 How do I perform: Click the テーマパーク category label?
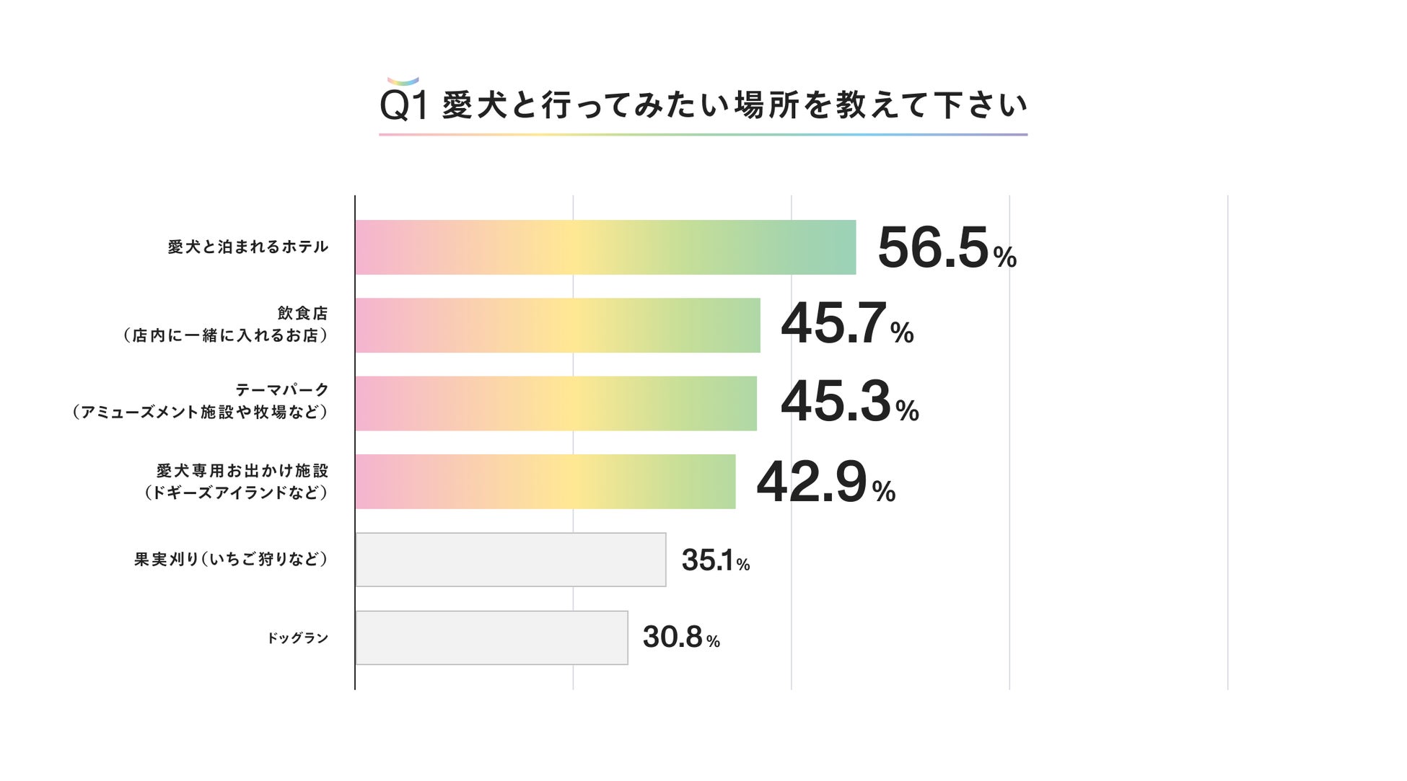[201, 401]
